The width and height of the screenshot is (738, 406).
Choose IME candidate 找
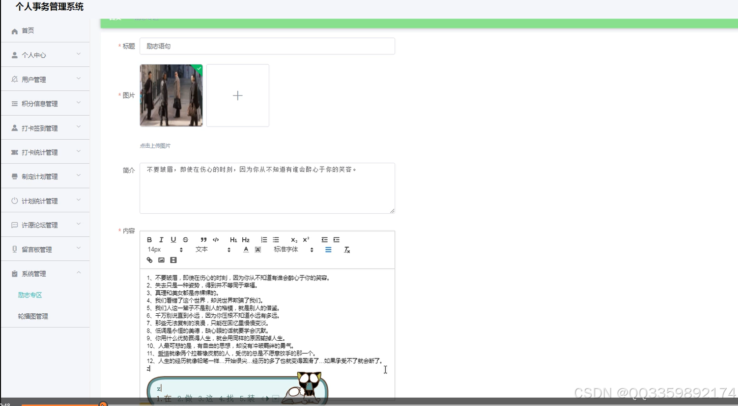click(227, 399)
